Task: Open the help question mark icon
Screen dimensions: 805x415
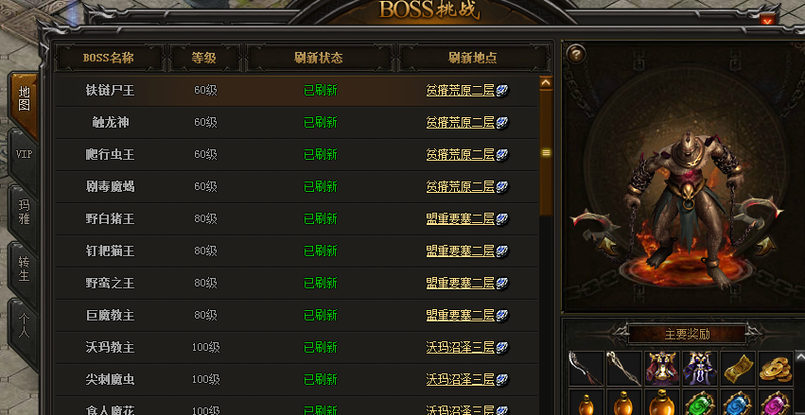Action: coord(576,53)
